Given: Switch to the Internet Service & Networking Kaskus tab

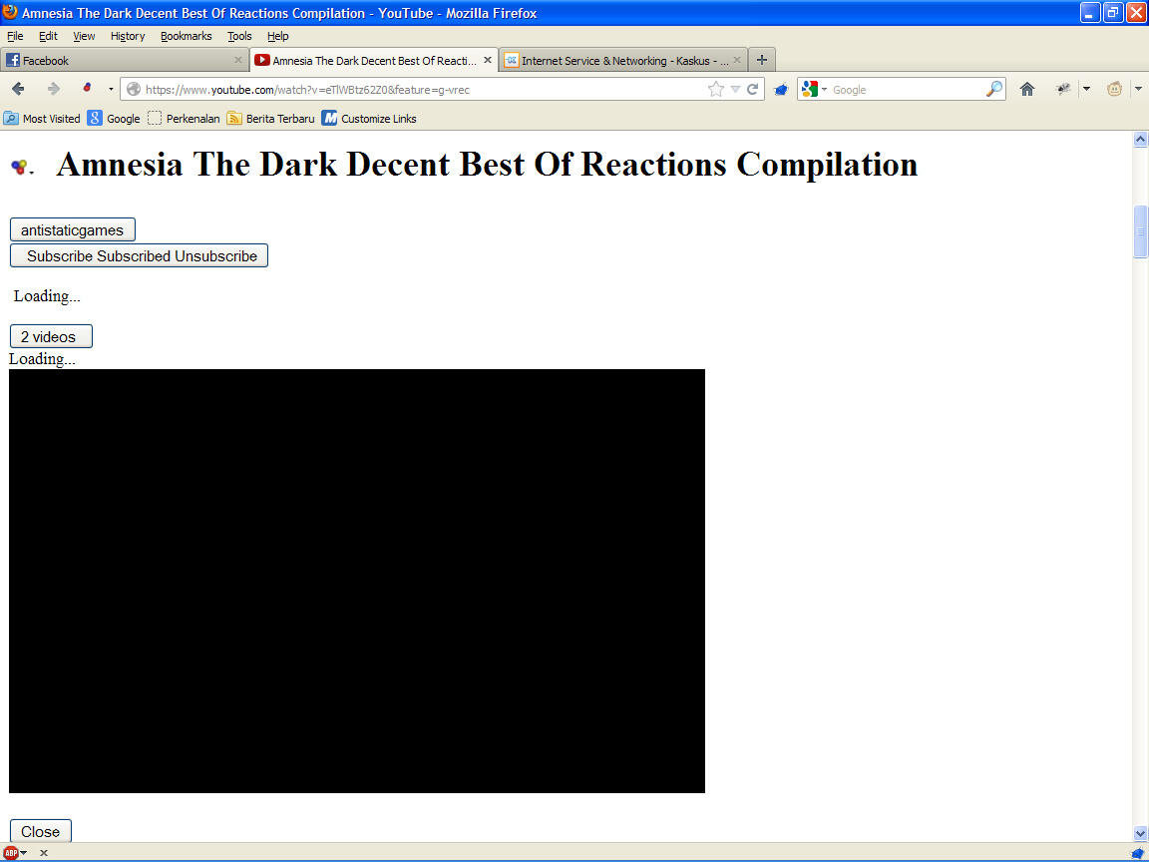Looking at the screenshot, I should 622,60.
